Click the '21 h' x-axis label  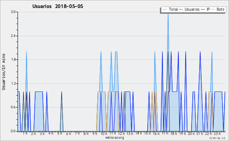pos(200,134)
